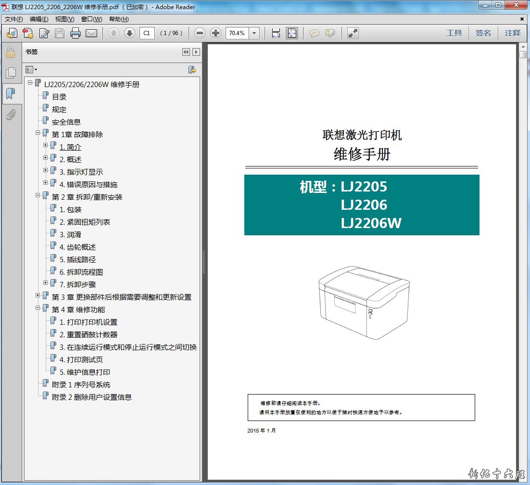
Task: Toggle scrolling fit-width page view
Action: [x=276, y=33]
